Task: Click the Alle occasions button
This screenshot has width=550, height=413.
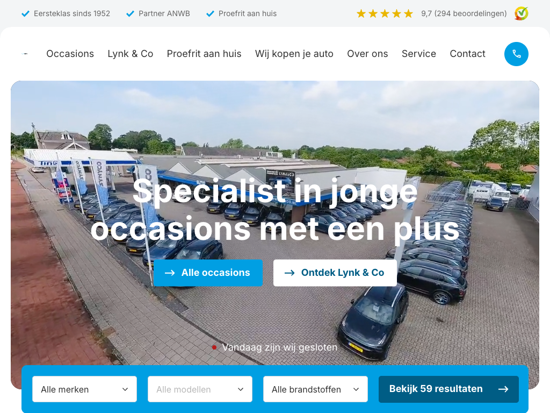Action: pos(208,273)
